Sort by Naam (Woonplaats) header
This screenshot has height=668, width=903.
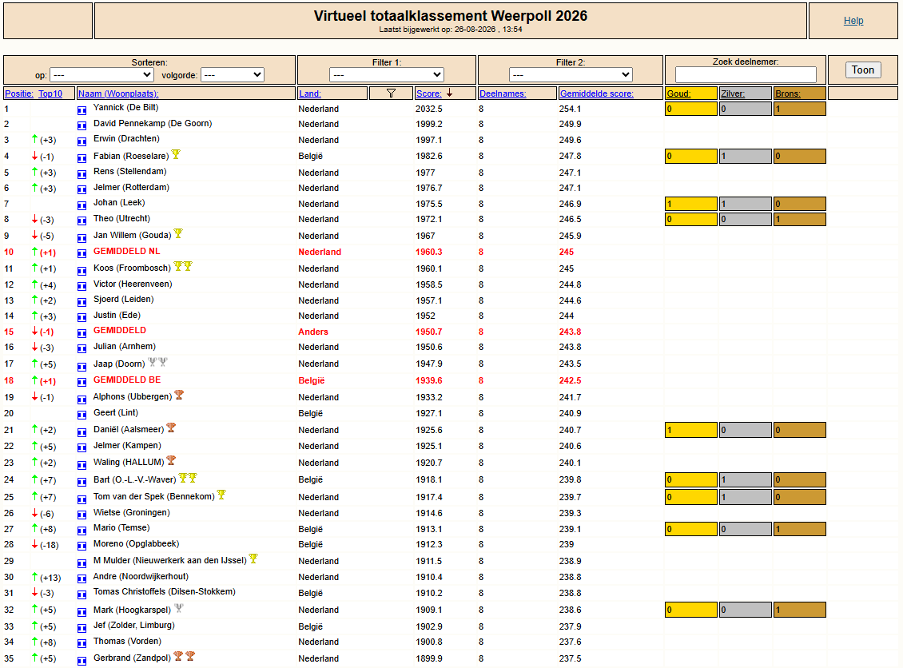click(x=118, y=93)
